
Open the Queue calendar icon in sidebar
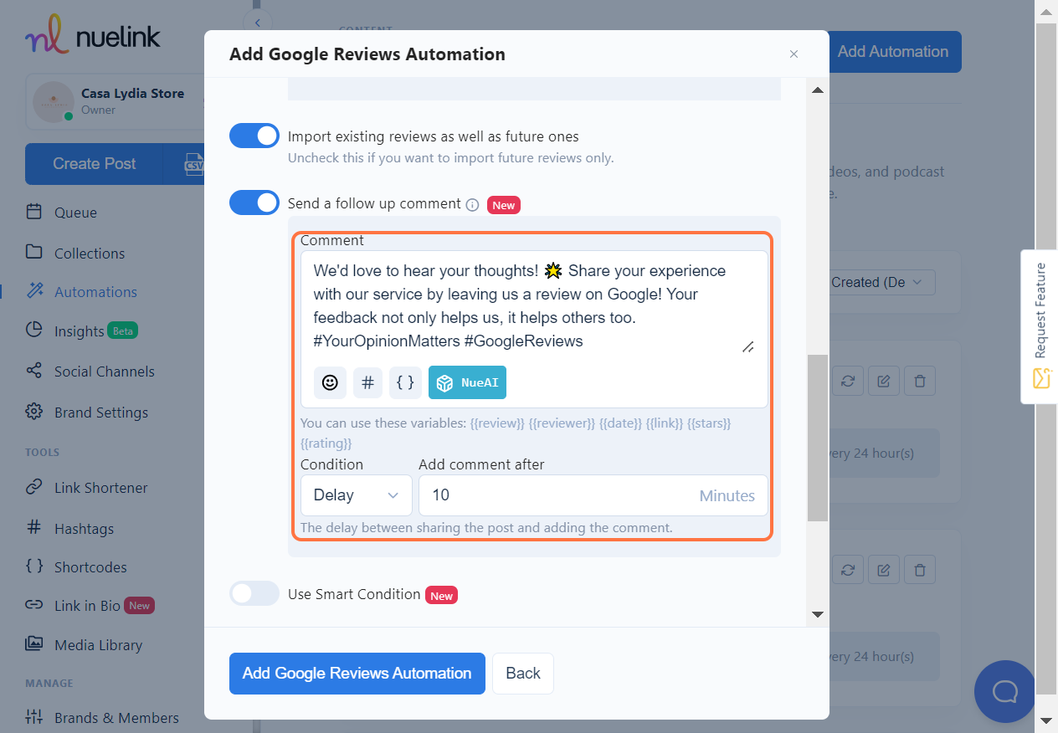(34, 212)
